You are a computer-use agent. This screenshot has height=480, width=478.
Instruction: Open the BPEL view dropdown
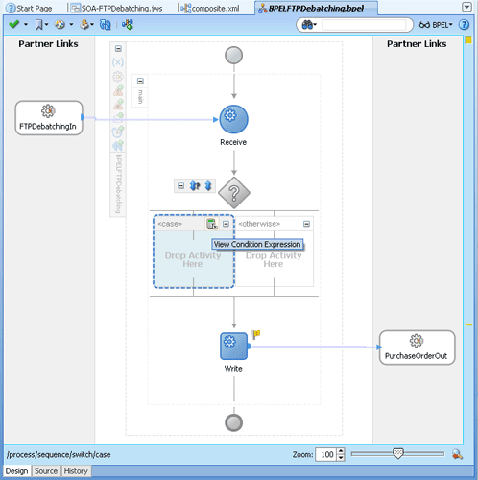[x=436, y=25]
